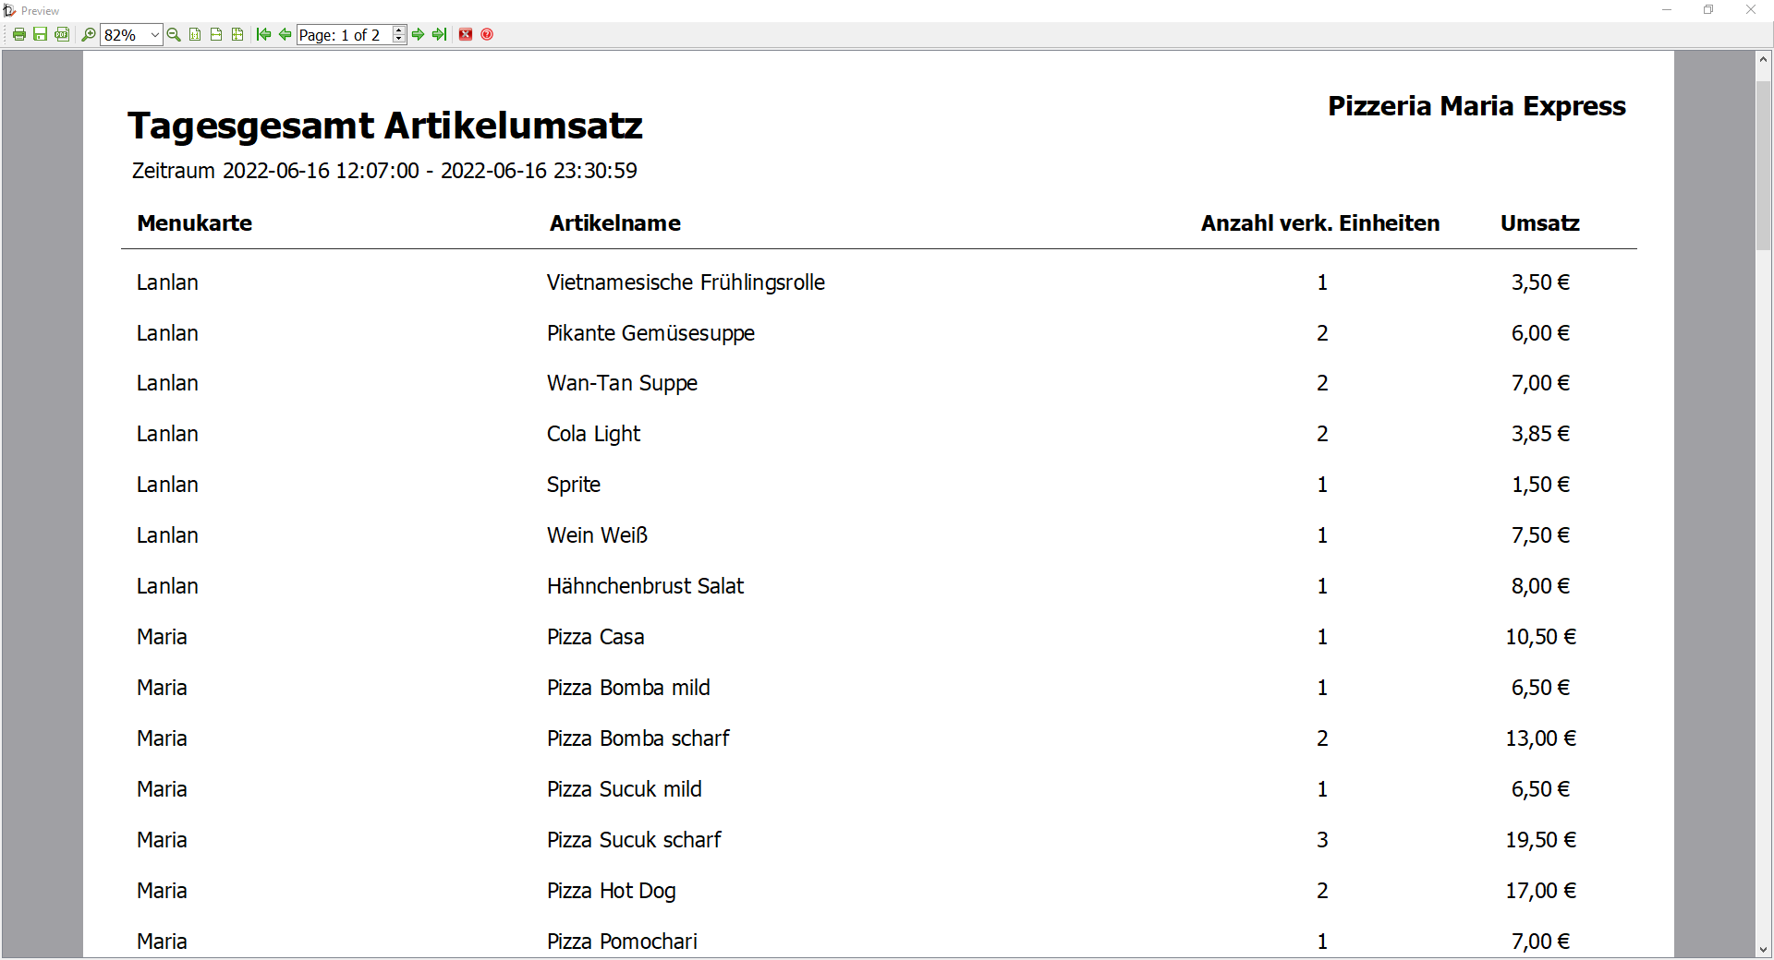Click the print icon in the toolbar
Image resolution: width=1774 pixels, height=960 pixels.
18,34
